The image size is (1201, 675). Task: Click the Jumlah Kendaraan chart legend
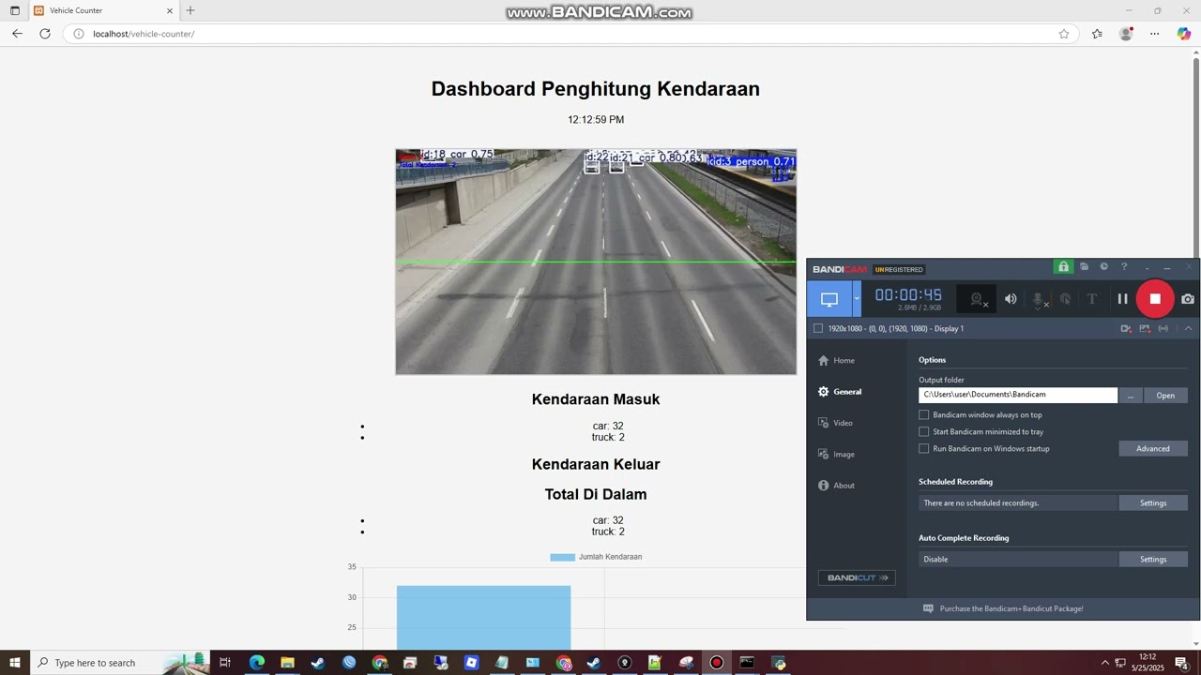[596, 557]
